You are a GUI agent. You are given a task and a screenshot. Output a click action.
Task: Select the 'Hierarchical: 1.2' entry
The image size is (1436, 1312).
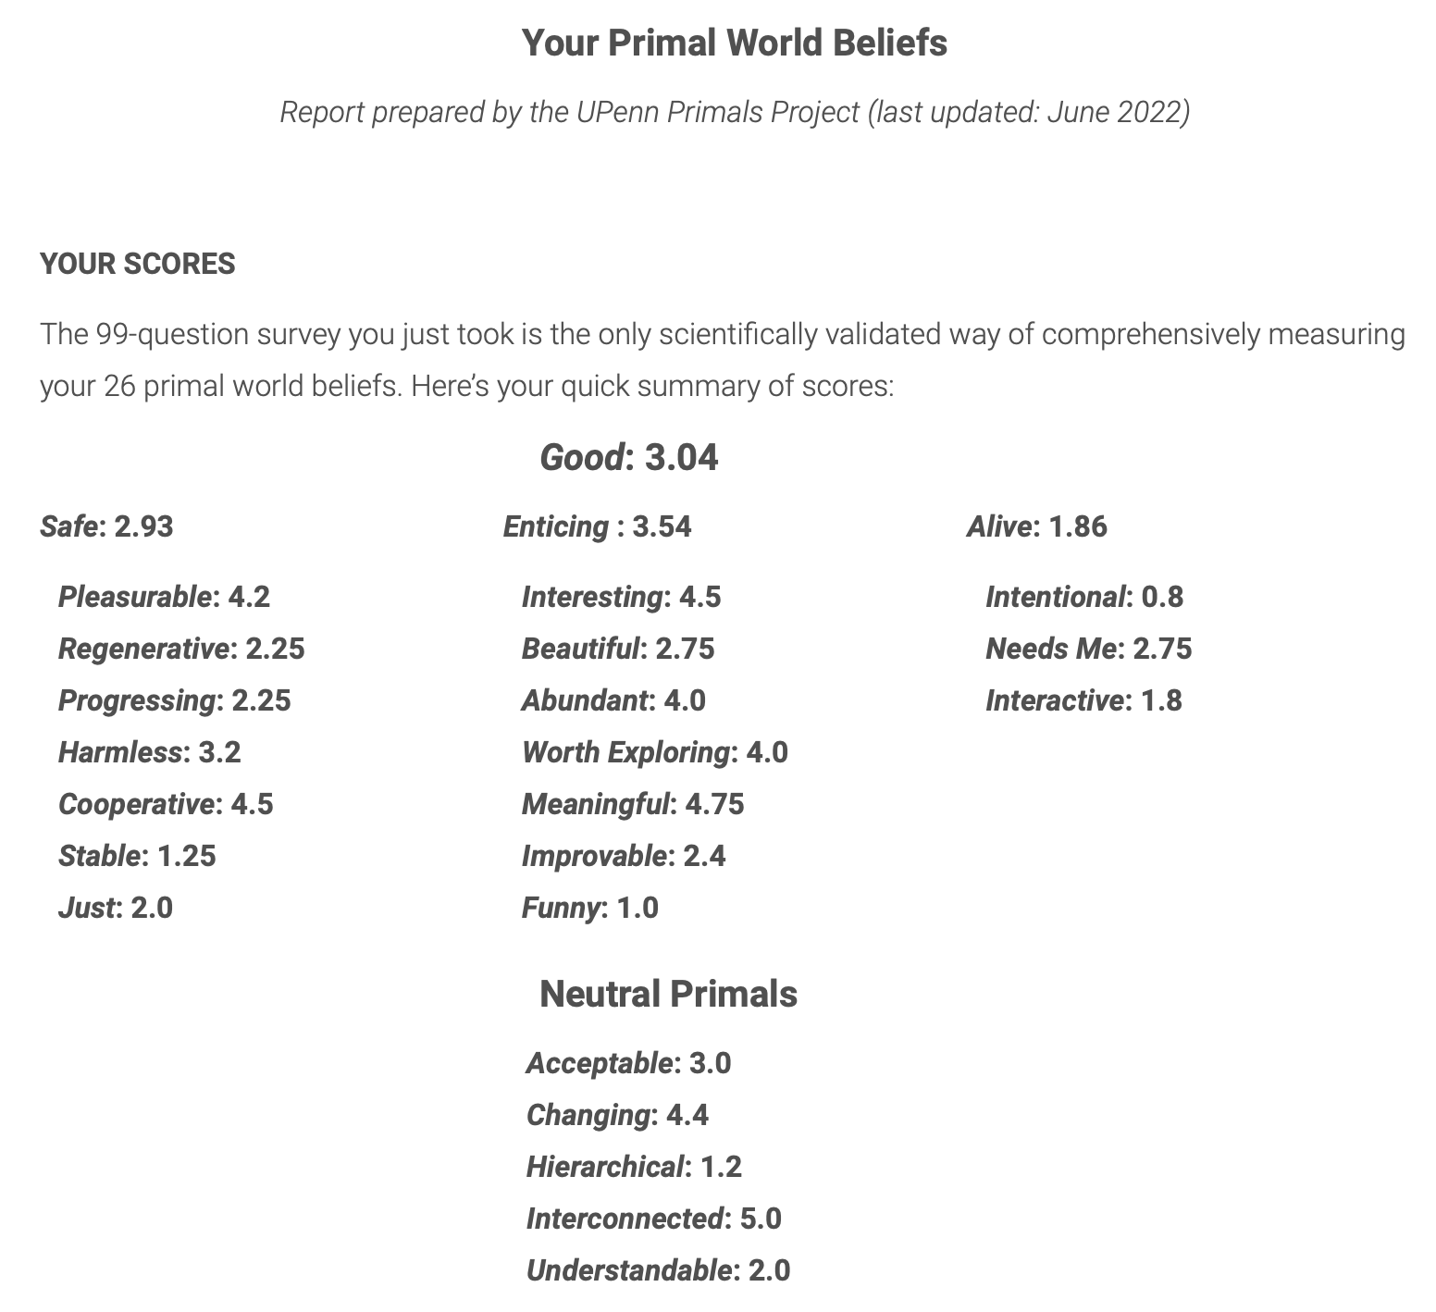[x=634, y=1167]
